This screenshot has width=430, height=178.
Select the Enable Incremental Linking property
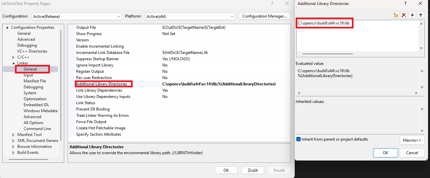point(100,46)
